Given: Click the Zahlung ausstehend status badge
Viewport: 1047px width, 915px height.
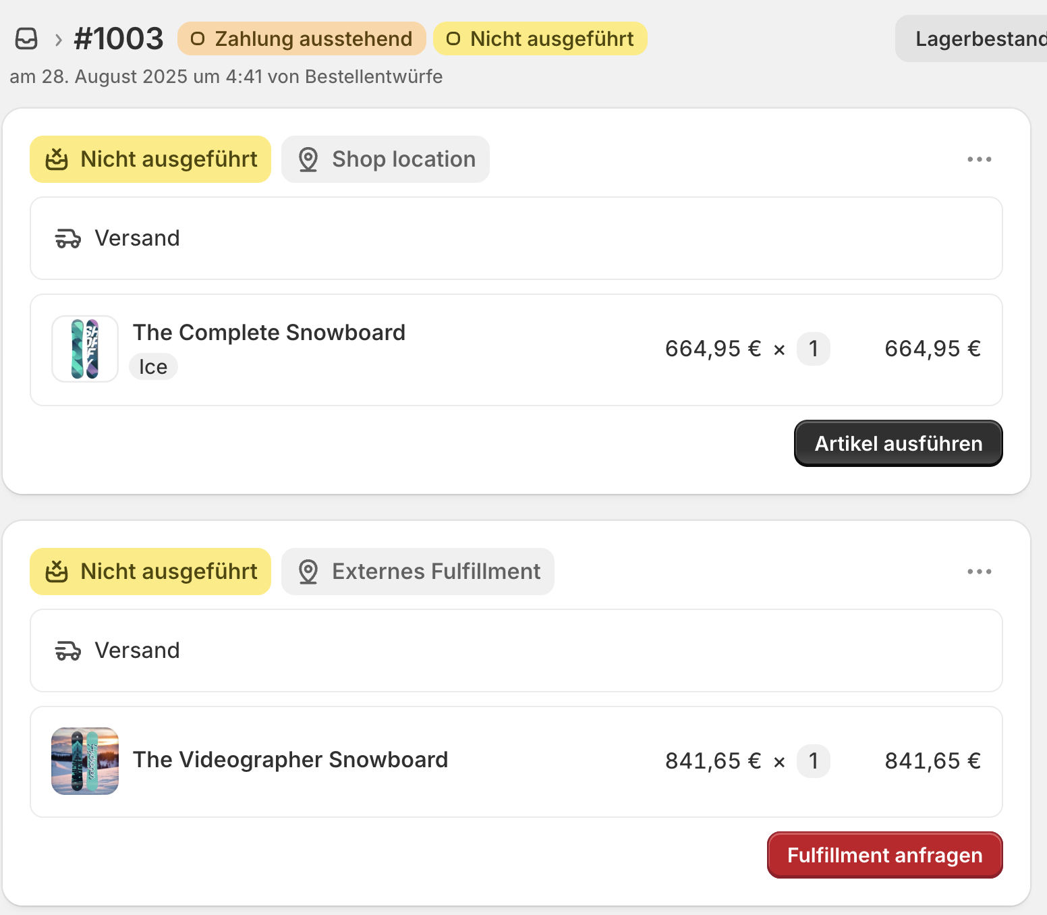Looking at the screenshot, I should [x=302, y=38].
